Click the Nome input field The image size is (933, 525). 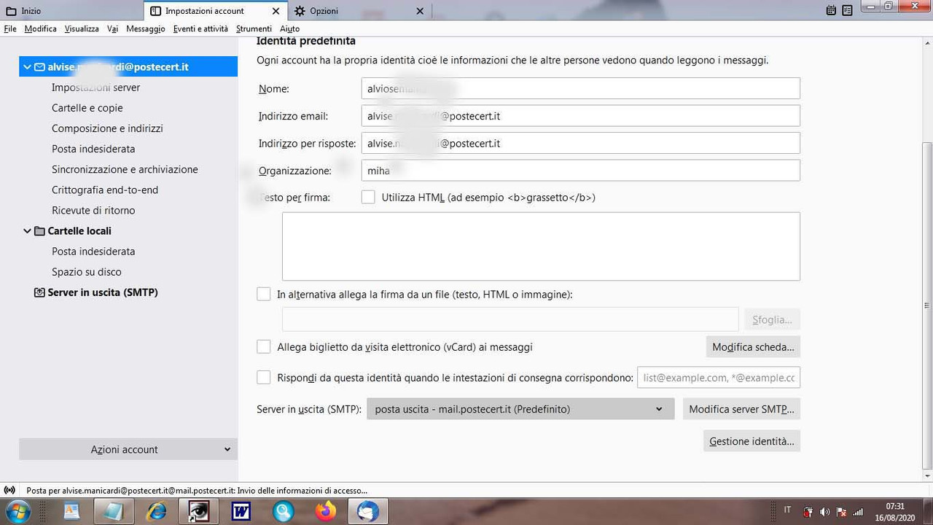(580, 88)
